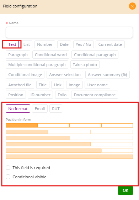
Task: Enable This field is required checkbox
Action: pos(8,168)
